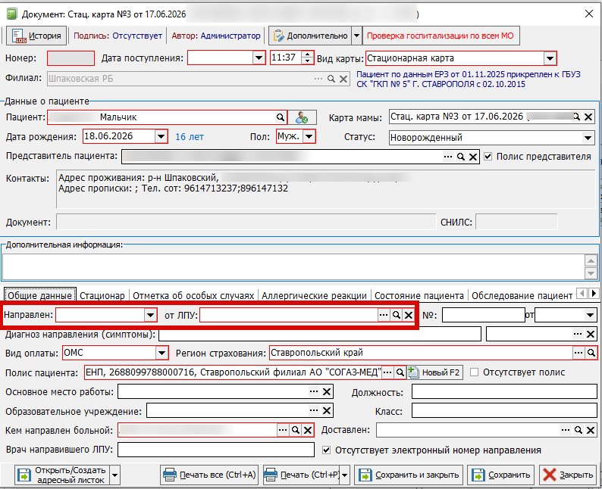Ellipsis in Регион страхования field

[x=578, y=353]
